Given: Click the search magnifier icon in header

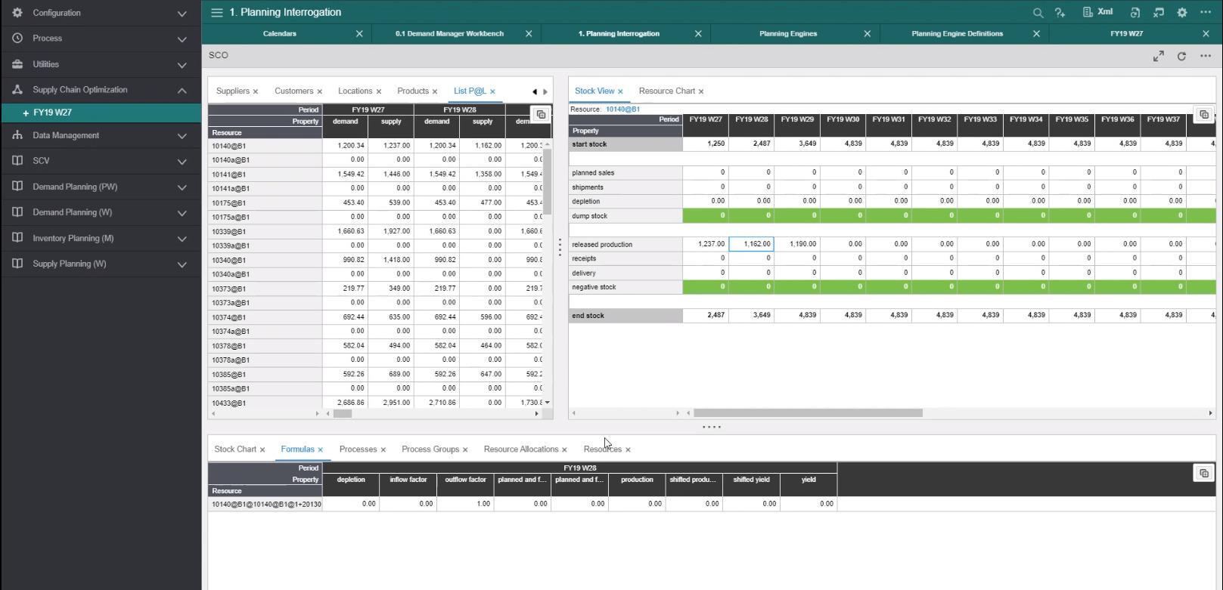Looking at the screenshot, I should click(x=1038, y=13).
